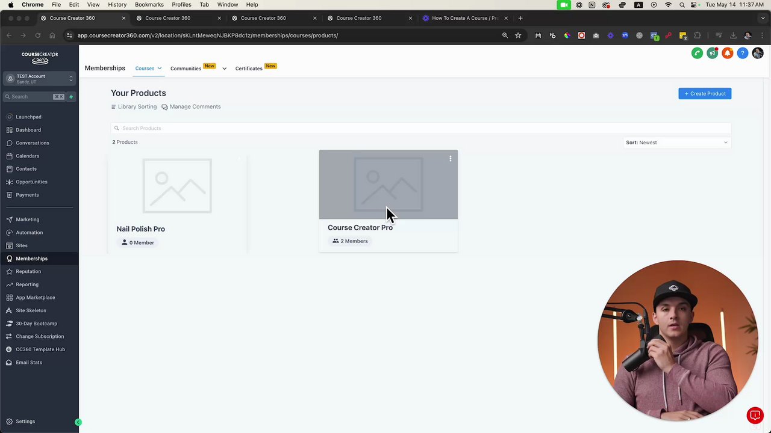Open Change Subscription in the sidebar
The width and height of the screenshot is (771, 433).
click(x=40, y=337)
